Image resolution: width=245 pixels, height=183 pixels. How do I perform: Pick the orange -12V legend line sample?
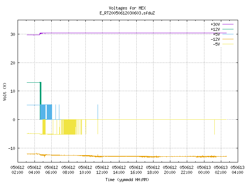228,39
